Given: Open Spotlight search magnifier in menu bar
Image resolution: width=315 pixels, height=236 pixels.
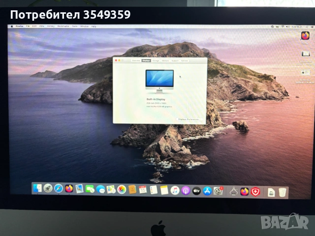Looking at the screenshot, I should click(x=307, y=27).
